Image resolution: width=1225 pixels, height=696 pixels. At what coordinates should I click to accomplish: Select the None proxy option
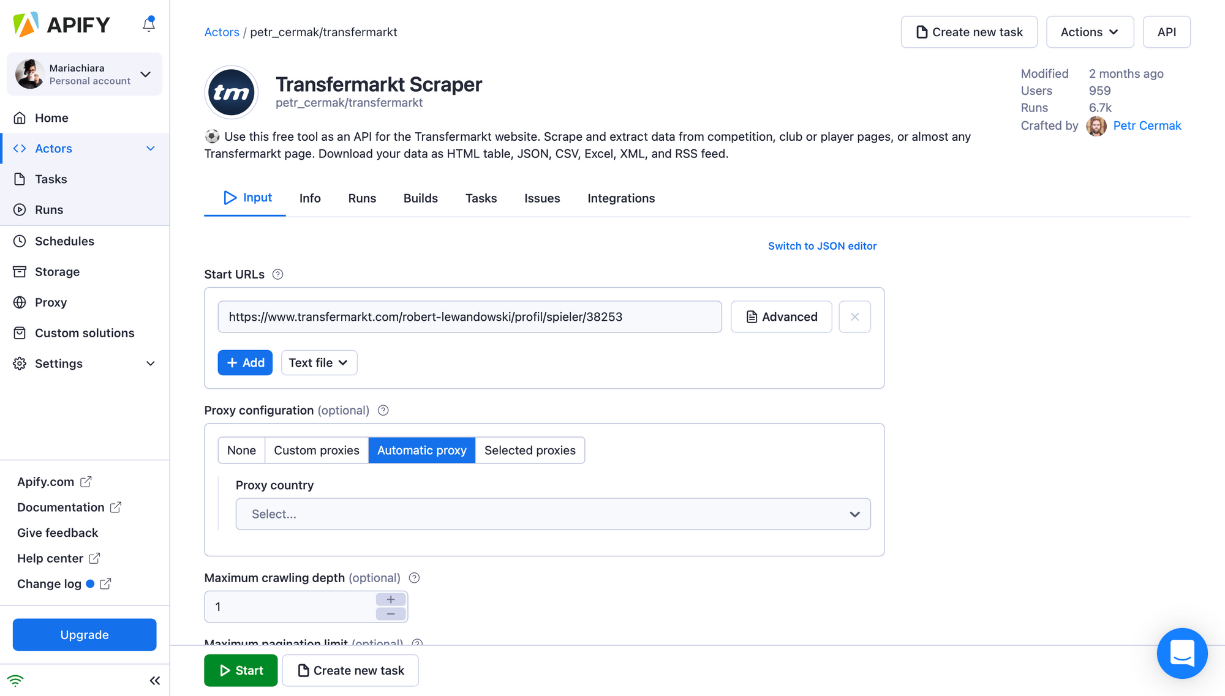241,450
